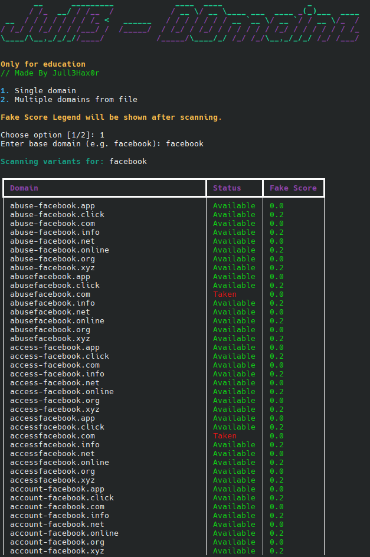This screenshot has width=370, height=557.
Task: Select abuse-facebook.online domain
Action: [x=60, y=250]
